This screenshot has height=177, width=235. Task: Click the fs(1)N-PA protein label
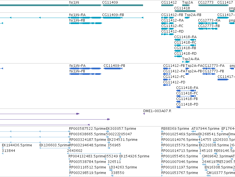click(x=78, y=66)
